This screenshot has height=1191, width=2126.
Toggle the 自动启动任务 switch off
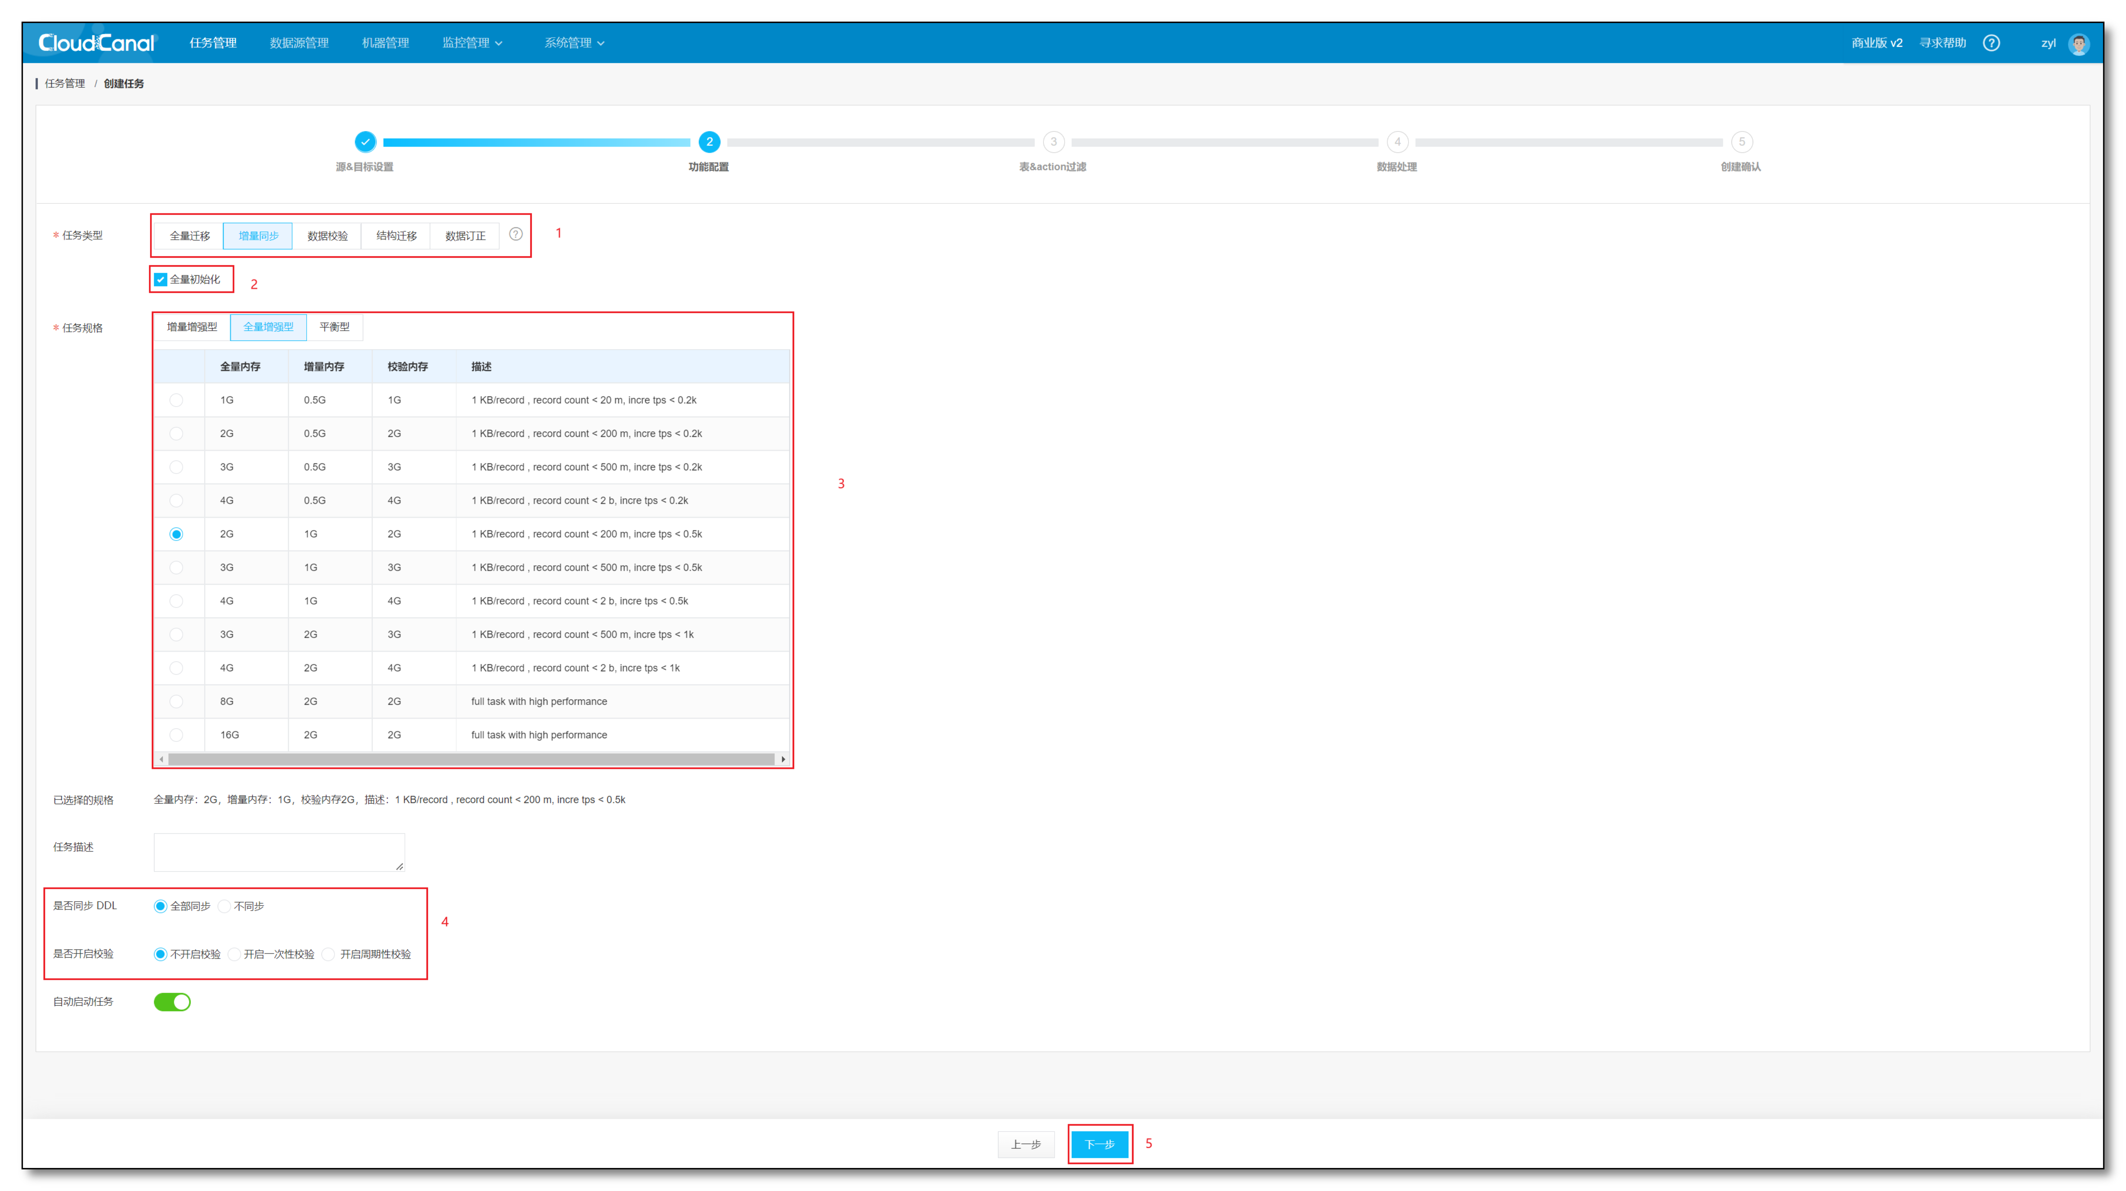(173, 1002)
